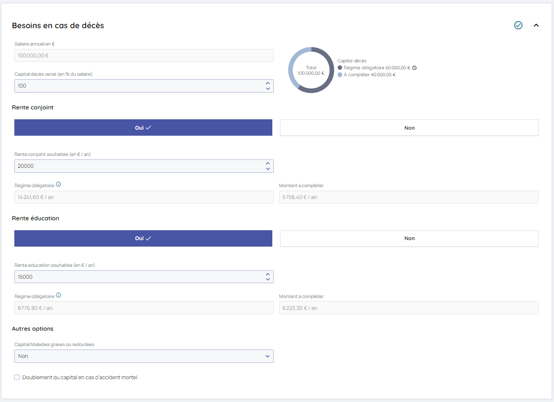Choose Non for Rente éducation

click(x=409, y=238)
